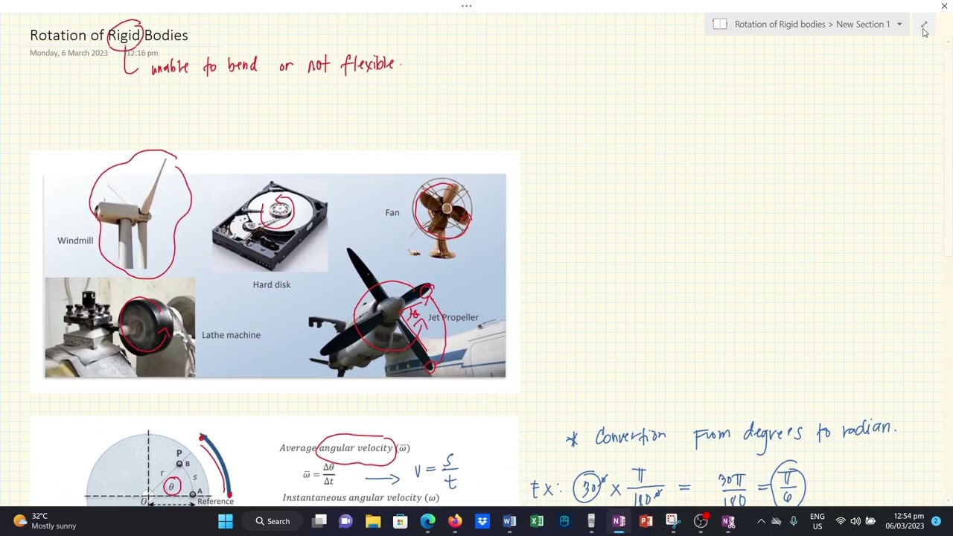953x536 pixels.
Task: Open the OneNote clipper icon with scissors
Action: click(x=728, y=521)
